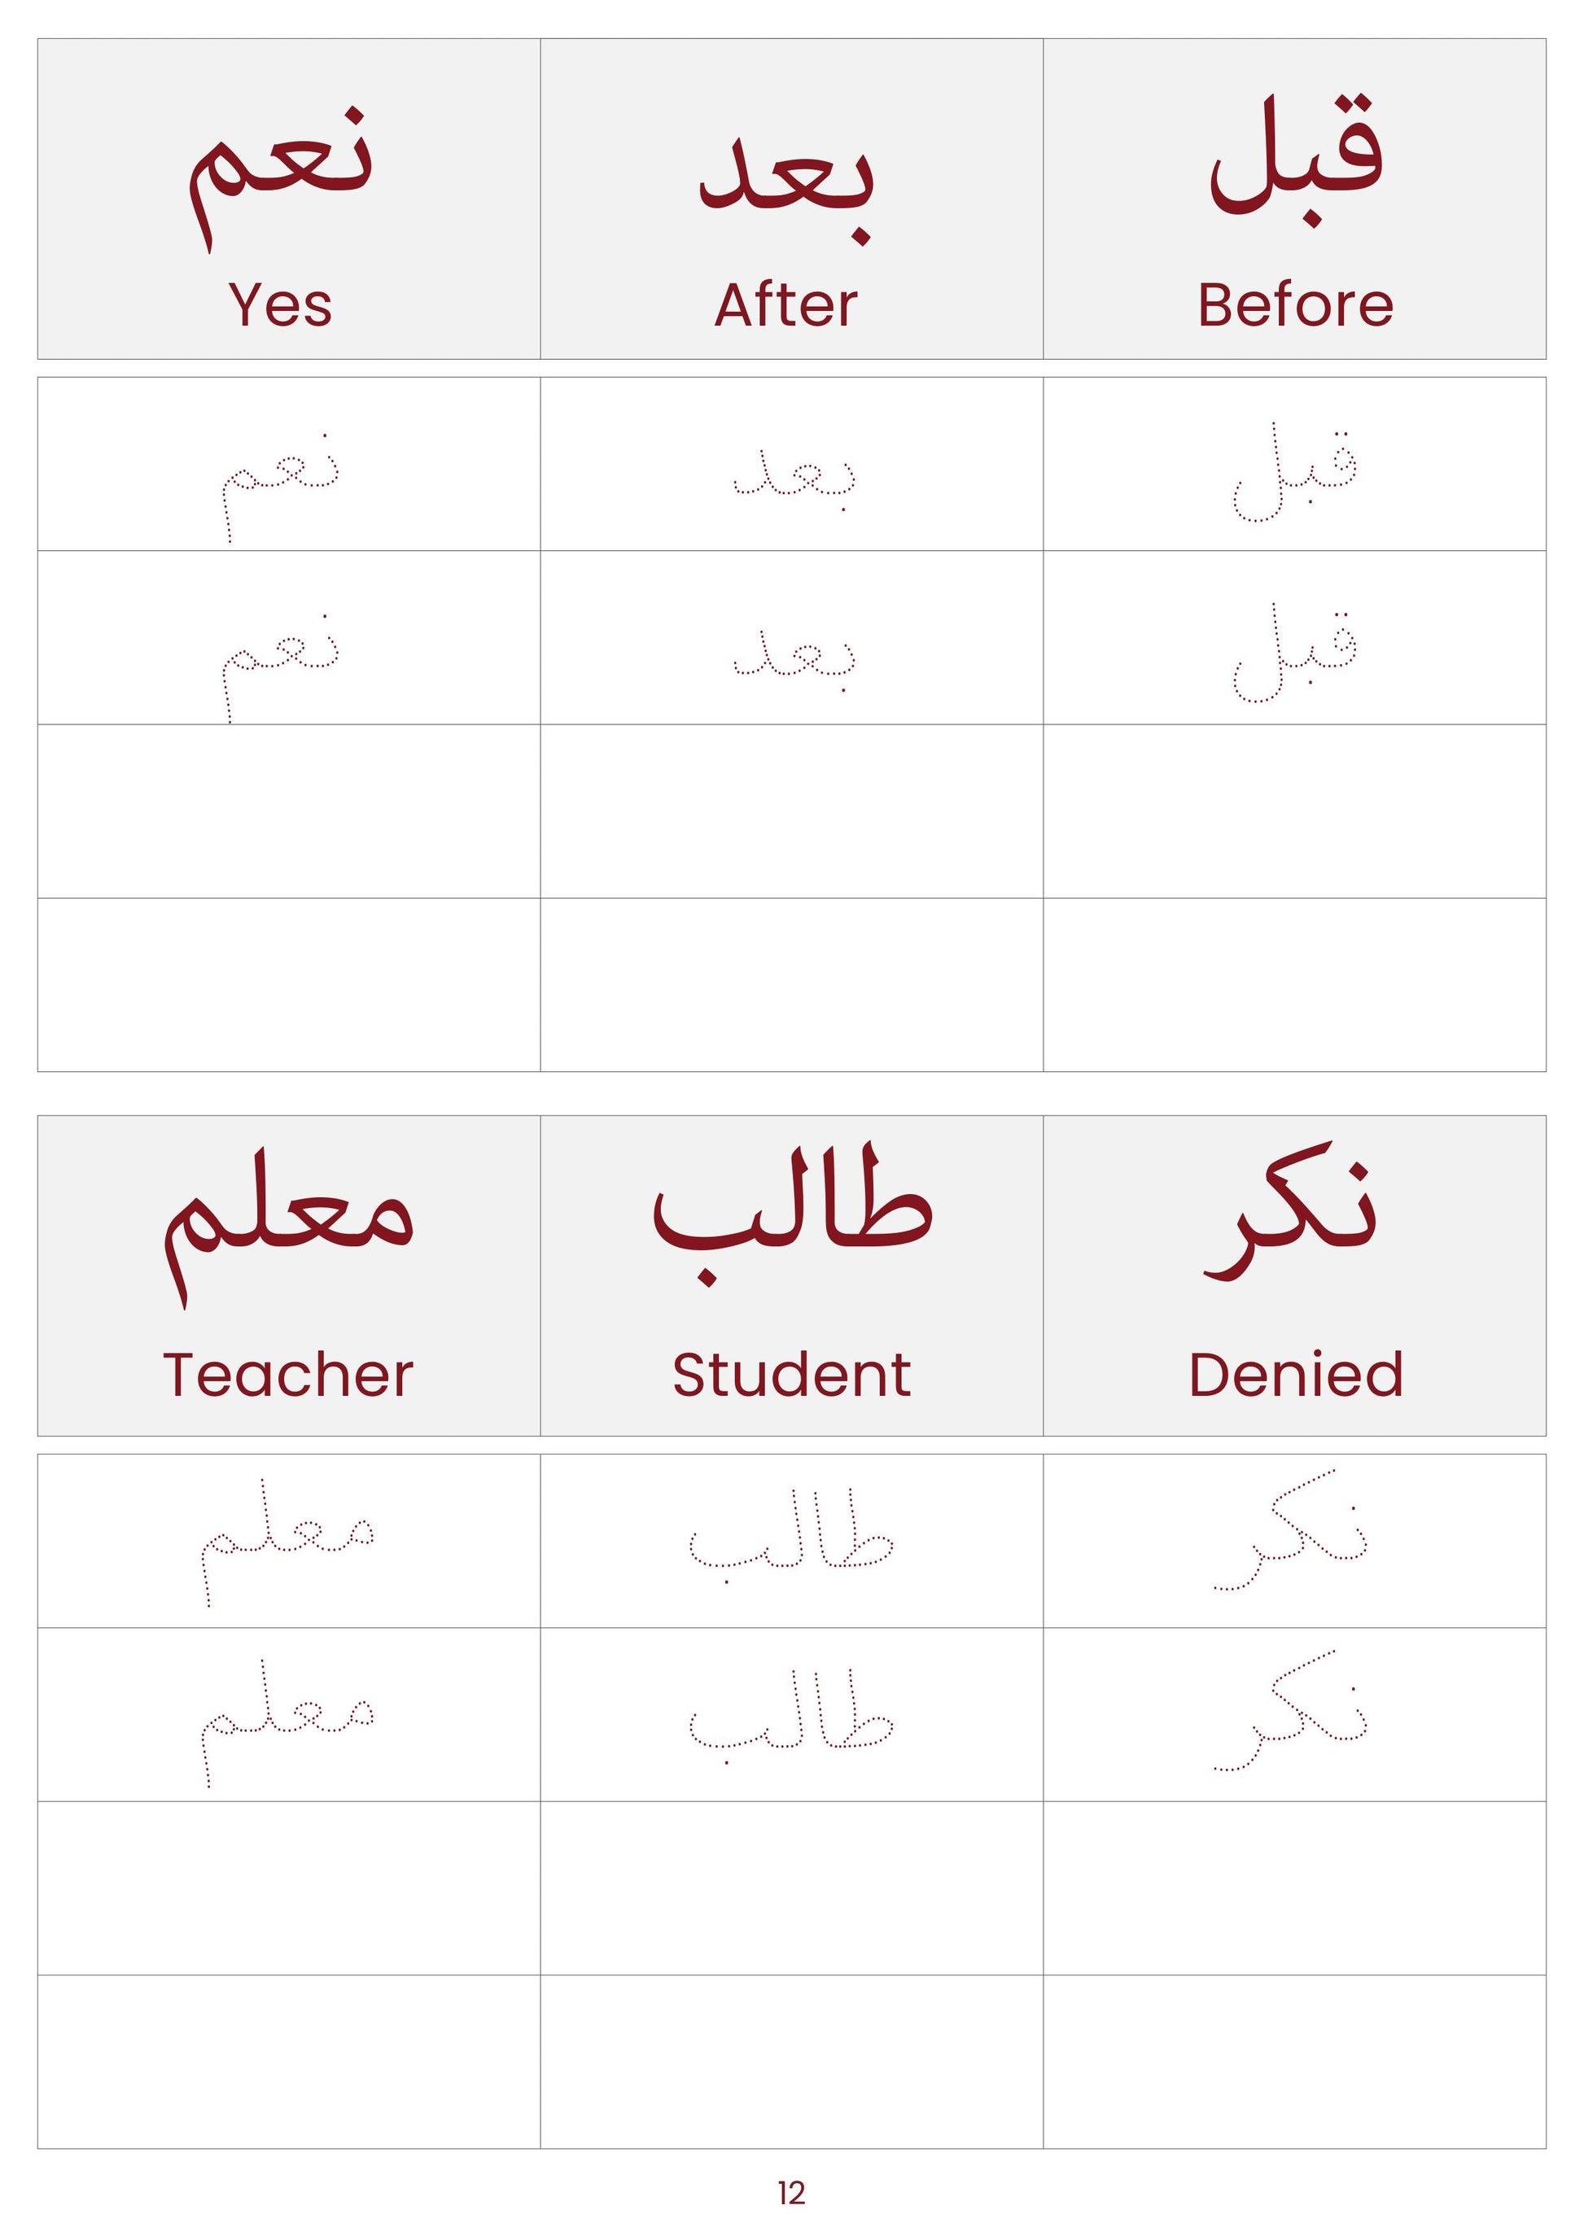
Task: Select the English label 'Denied'
Action: click(1297, 1376)
